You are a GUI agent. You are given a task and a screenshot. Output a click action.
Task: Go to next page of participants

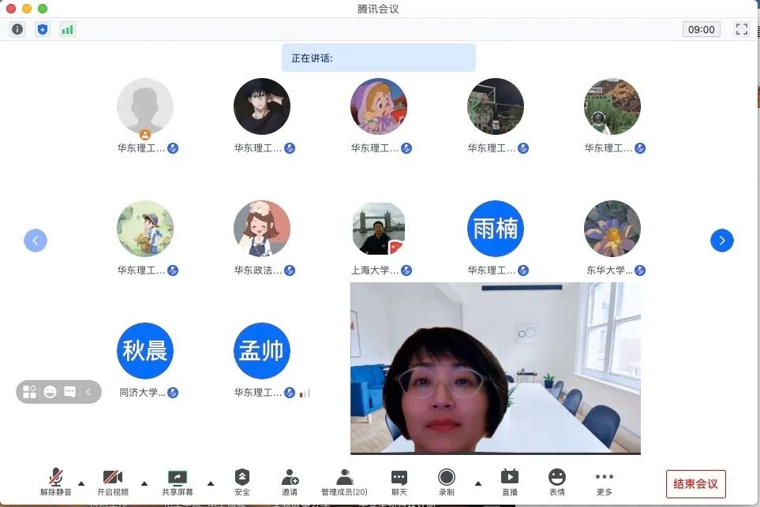click(721, 240)
